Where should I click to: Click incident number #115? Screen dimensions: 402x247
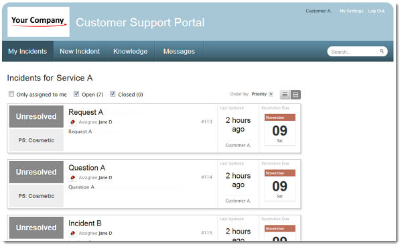click(206, 233)
